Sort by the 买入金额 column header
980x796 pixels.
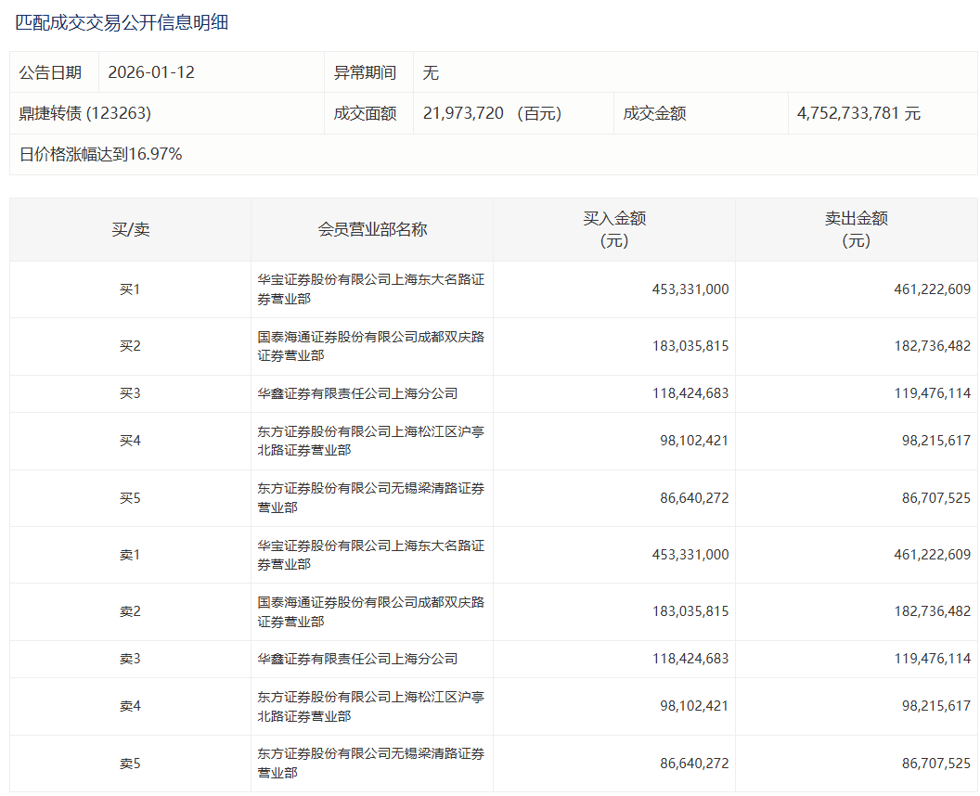click(613, 229)
